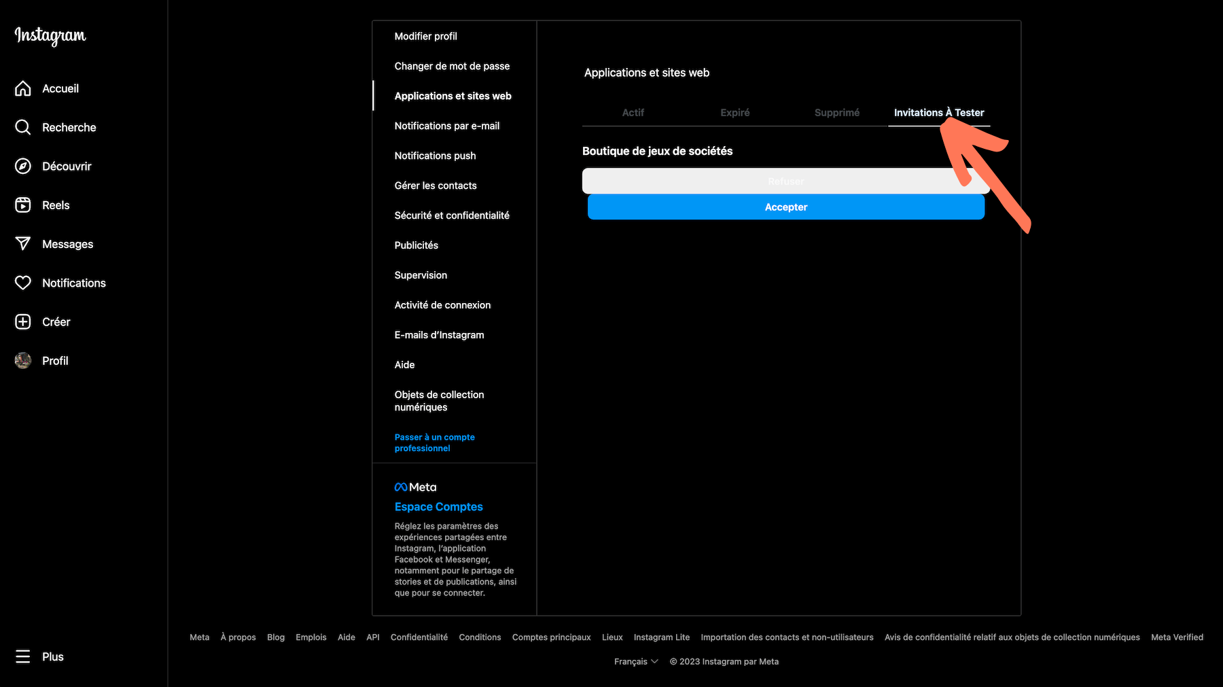Open Gérer les contacts

click(x=436, y=186)
